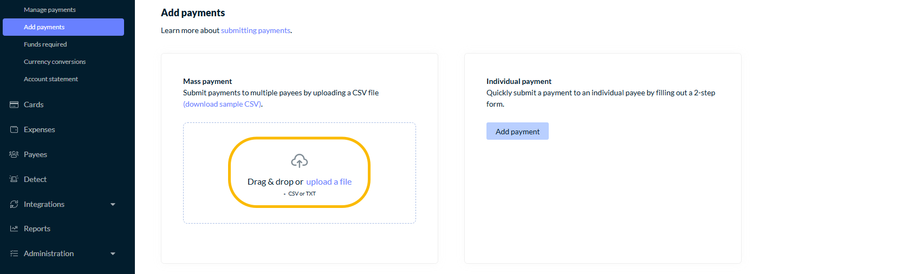The height and width of the screenshot is (274, 922).
Task: Click the Payees people icon
Action: (14, 154)
